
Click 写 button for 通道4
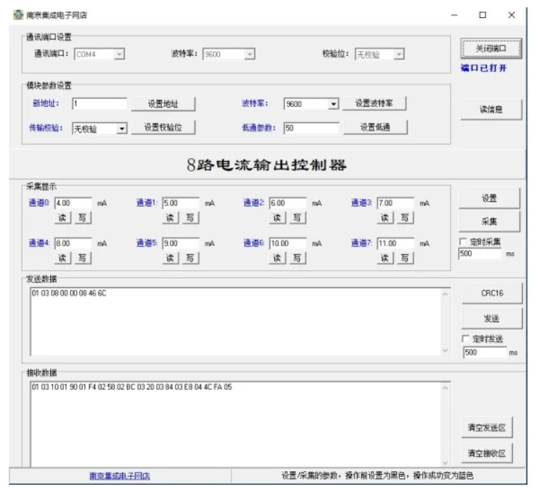click(83, 258)
